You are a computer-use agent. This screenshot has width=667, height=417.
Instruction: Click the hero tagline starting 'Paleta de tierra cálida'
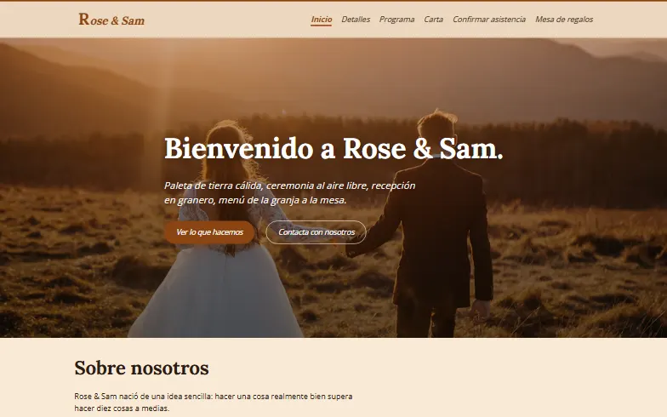tap(289, 192)
